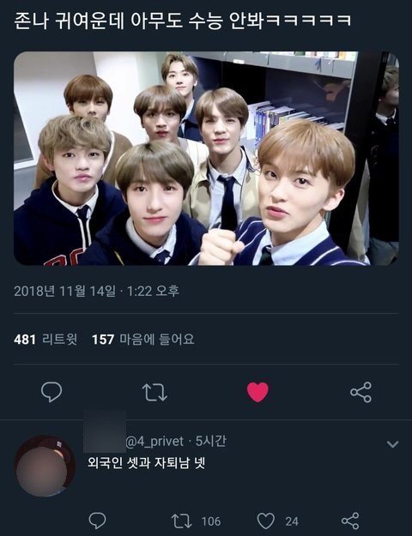Tap the 5시간 reply timestamp

coord(210,441)
